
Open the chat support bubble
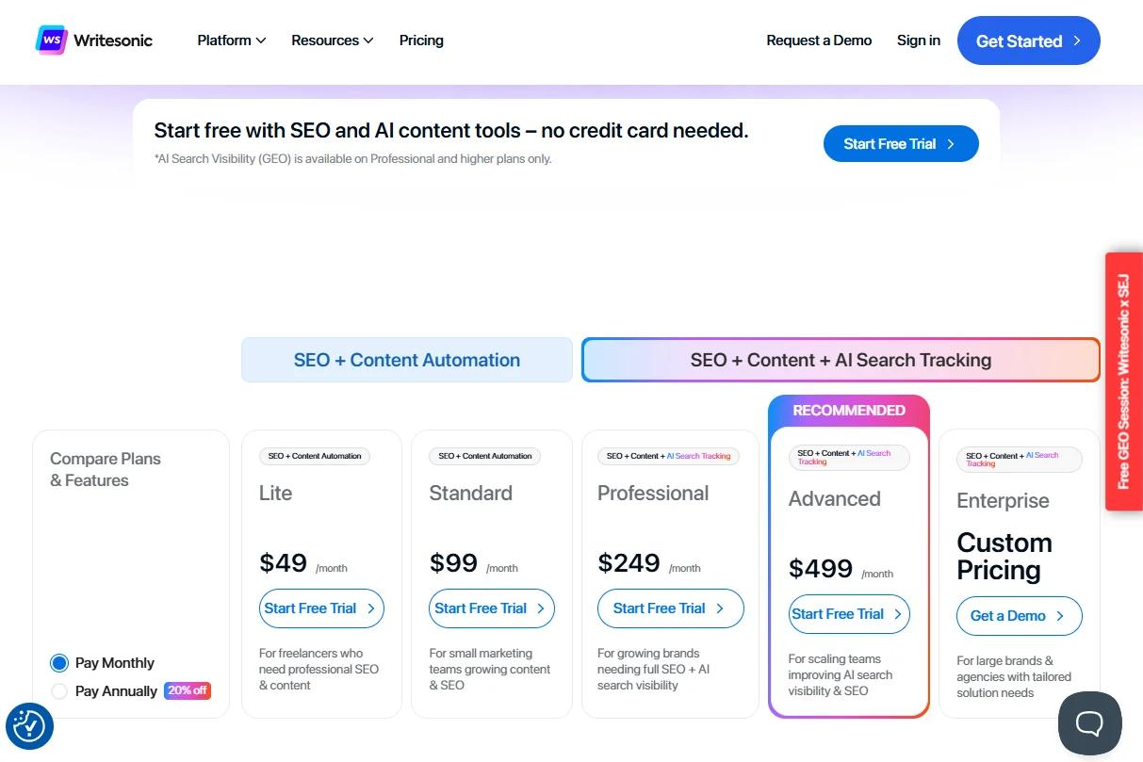[x=1089, y=722]
